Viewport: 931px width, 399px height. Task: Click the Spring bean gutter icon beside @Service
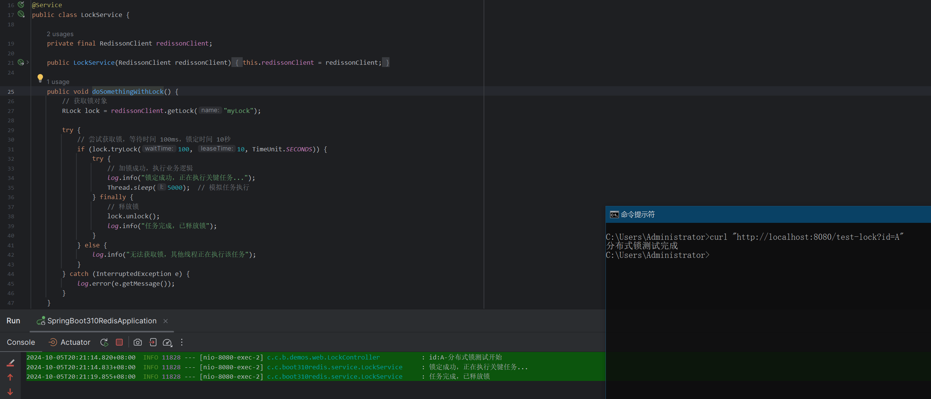pyautogui.click(x=21, y=5)
